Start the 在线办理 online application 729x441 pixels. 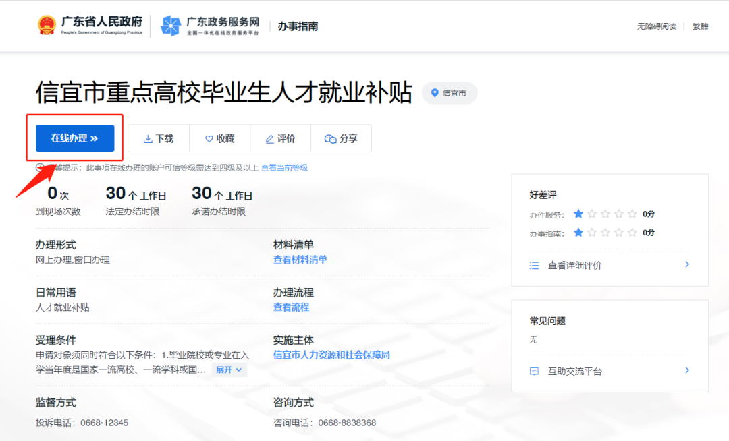pyautogui.click(x=75, y=138)
